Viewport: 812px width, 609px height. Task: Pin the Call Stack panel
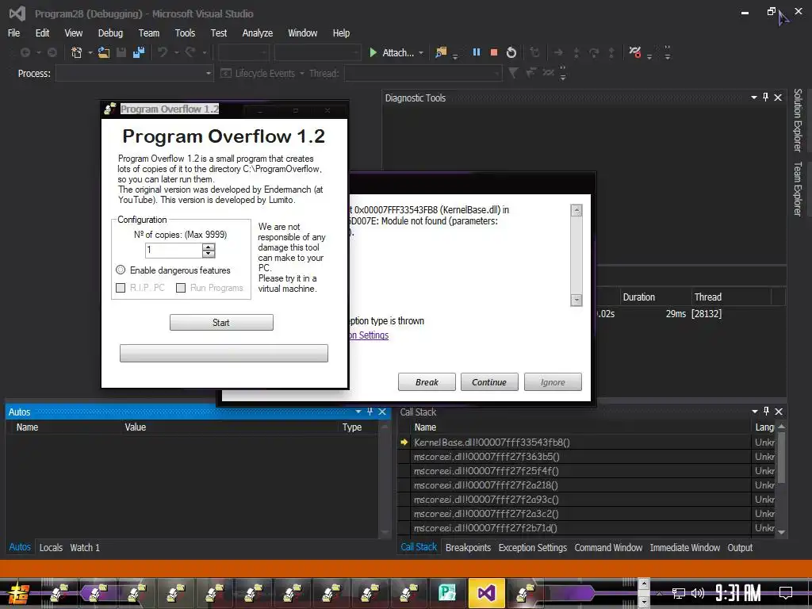(x=766, y=412)
